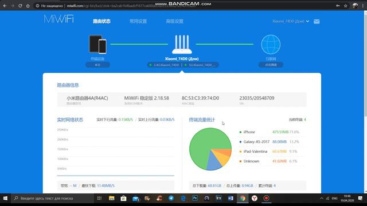
Task: Click the serial number 23035/20548709
Action: (257, 98)
